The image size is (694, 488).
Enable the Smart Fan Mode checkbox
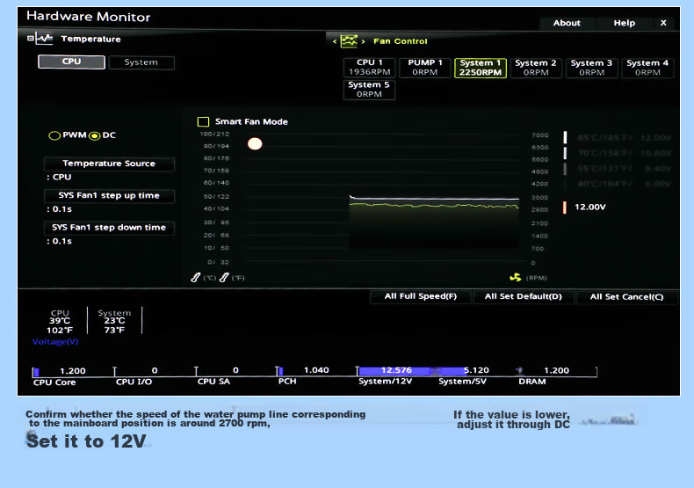[203, 121]
